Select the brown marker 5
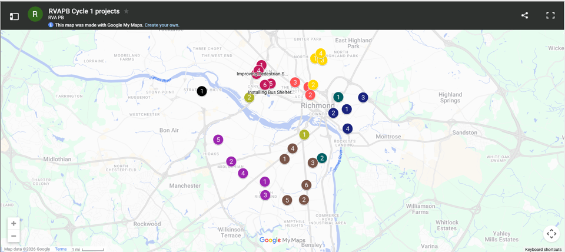 pyautogui.click(x=287, y=200)
